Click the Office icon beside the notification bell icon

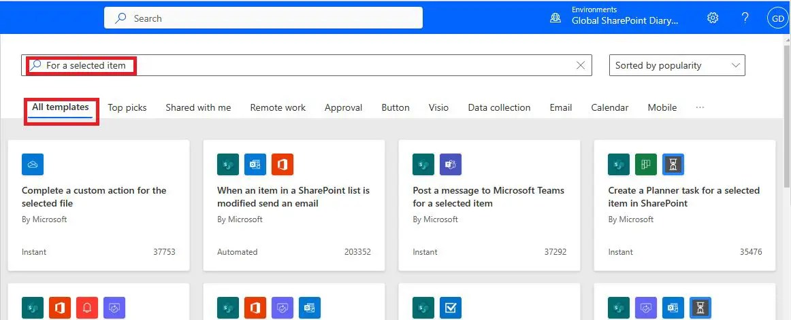(x=60, y=307)
